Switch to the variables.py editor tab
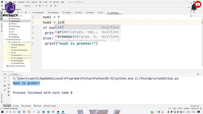This screenshot has width=203, height=114. (x=54, y=13)
